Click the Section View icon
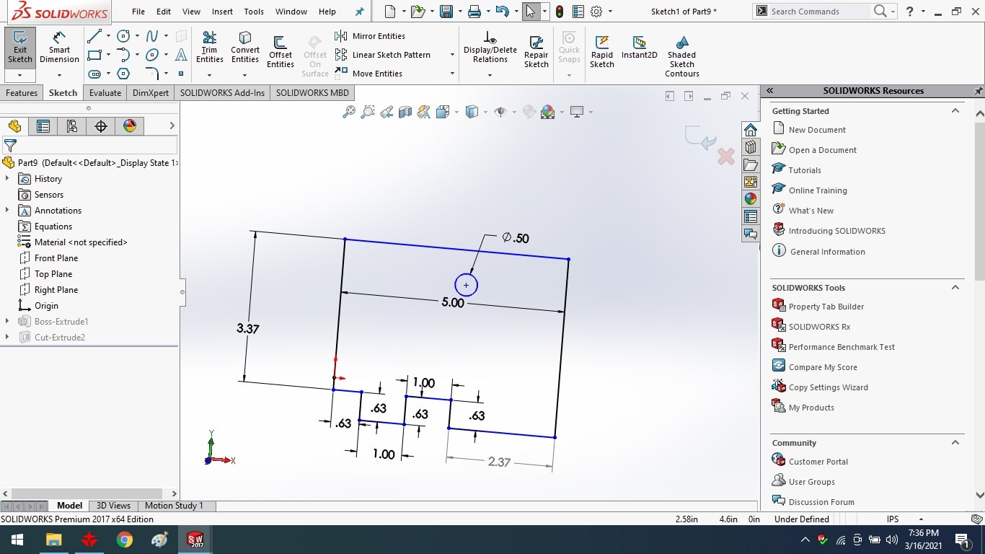 [405, 112]
